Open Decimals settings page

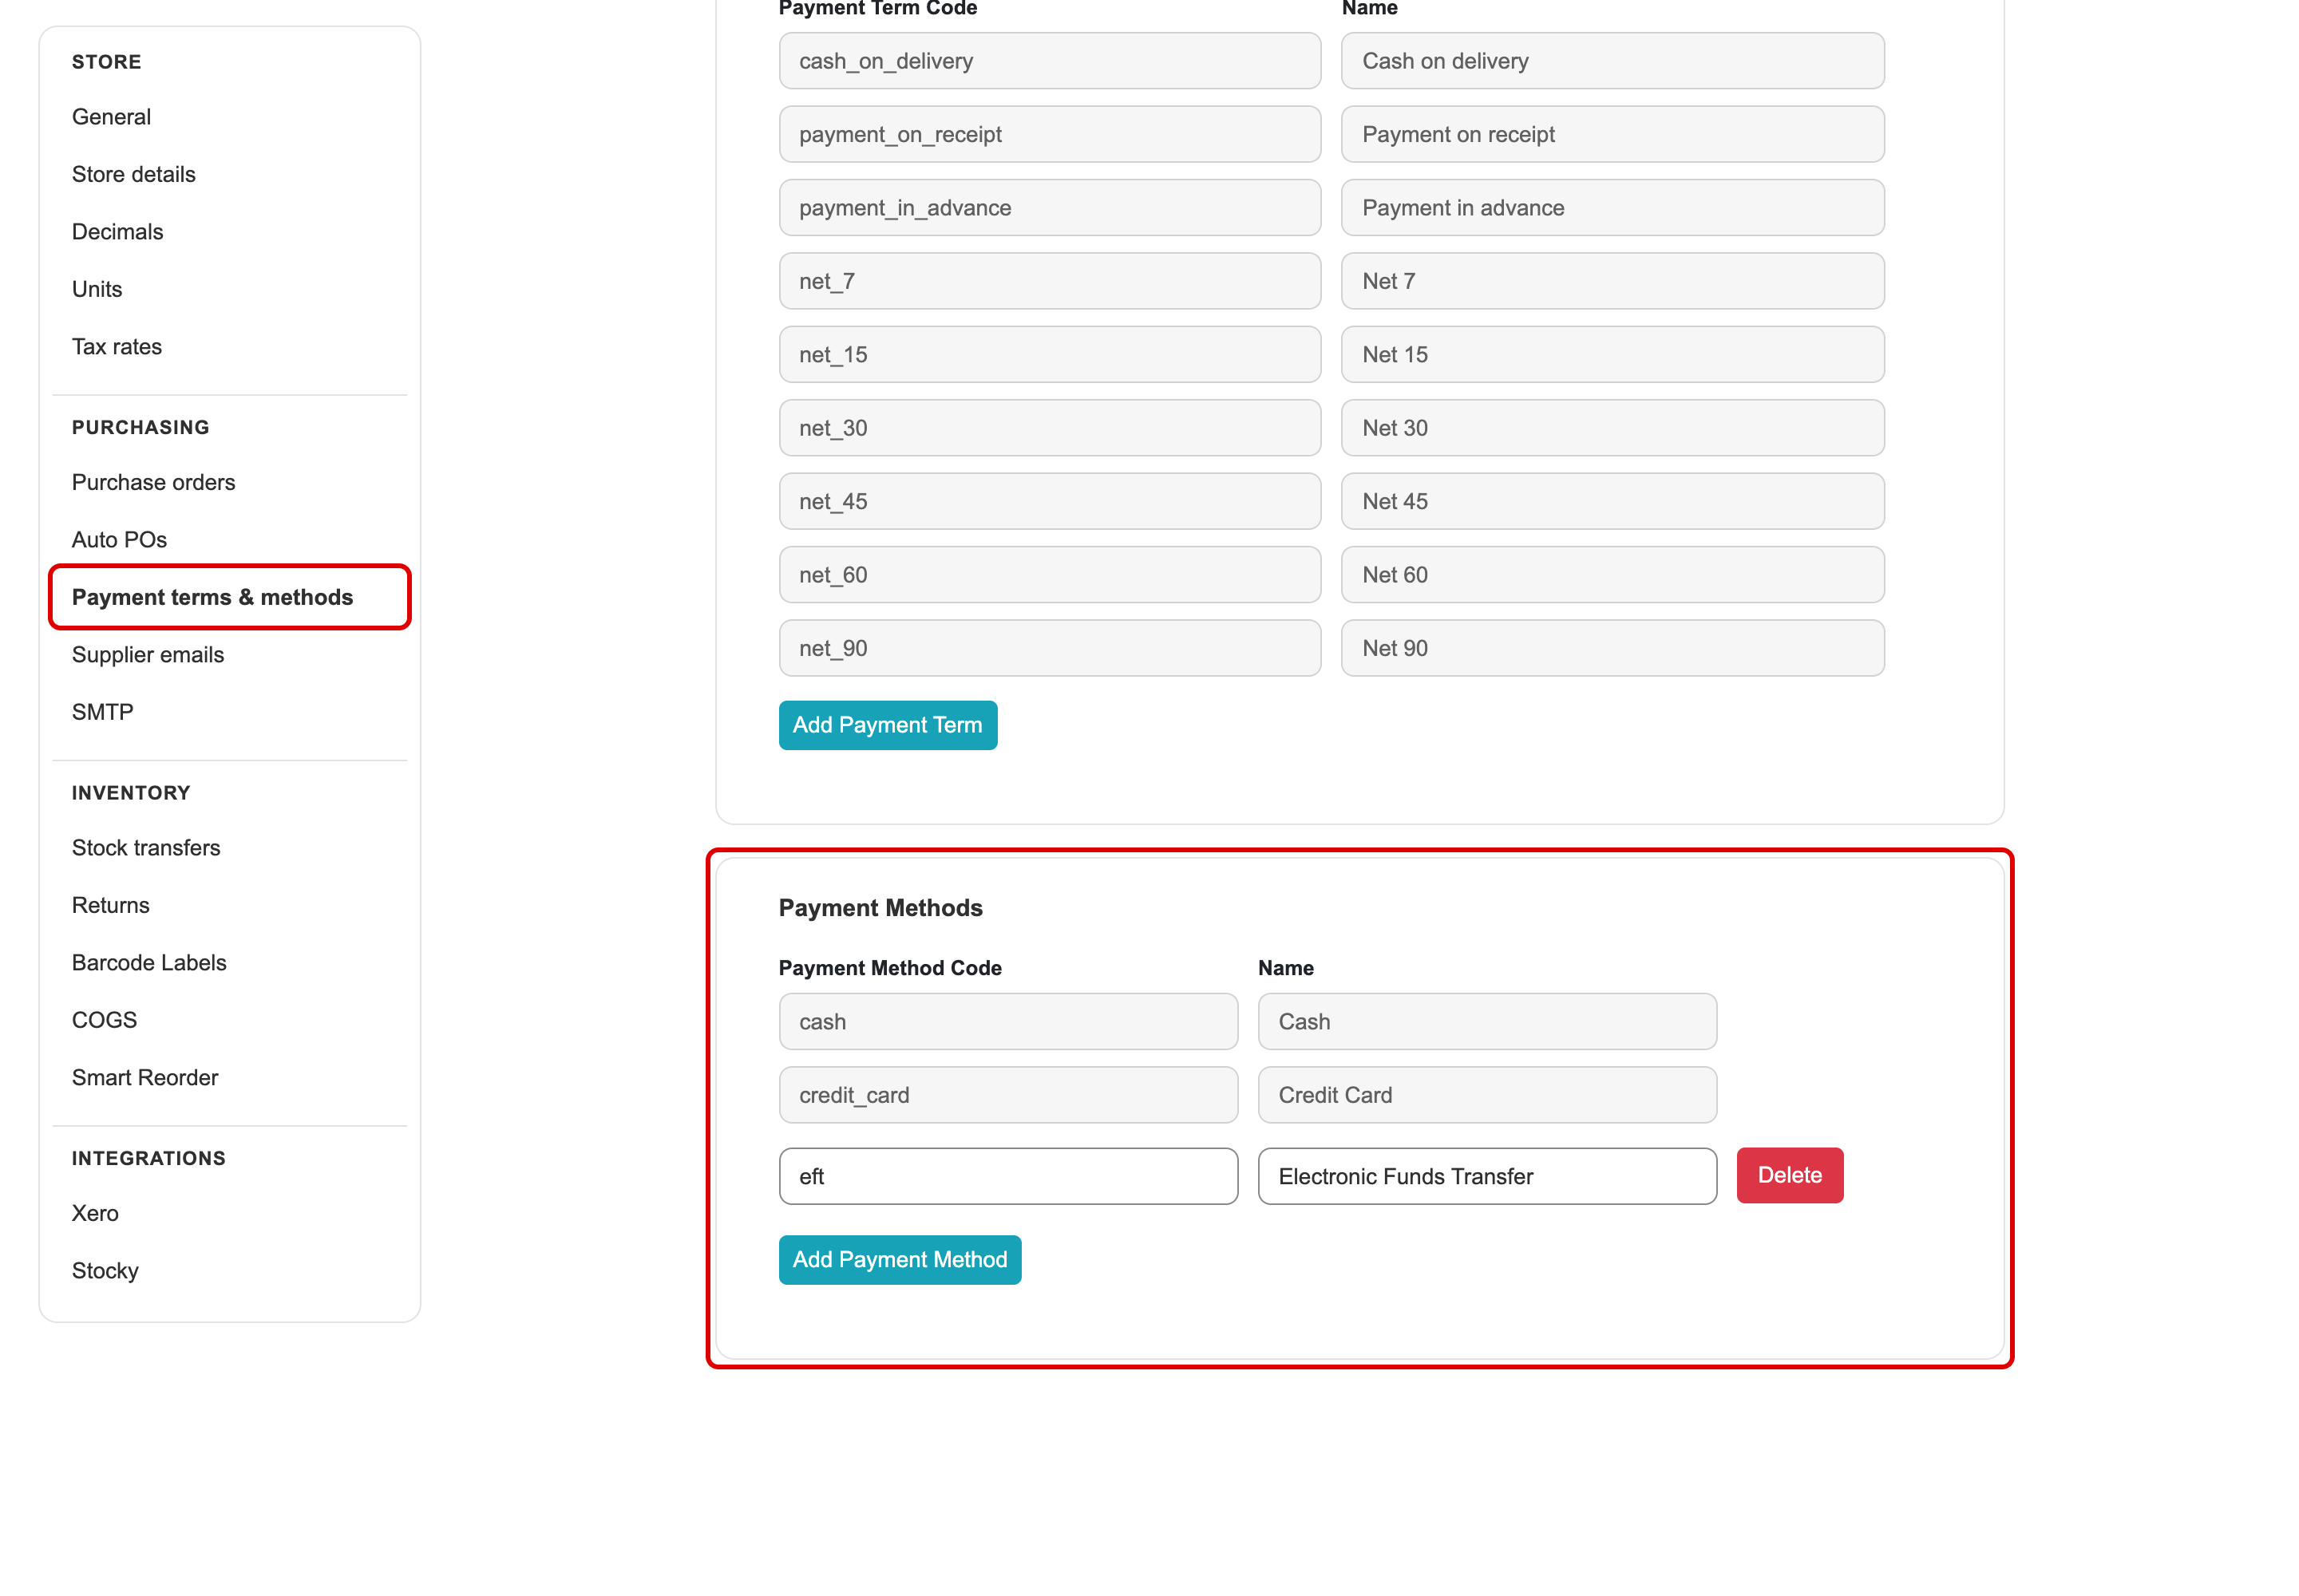pyautogui.click(x=117, y=232)
